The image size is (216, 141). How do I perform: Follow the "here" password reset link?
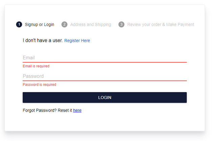[77, 110]
